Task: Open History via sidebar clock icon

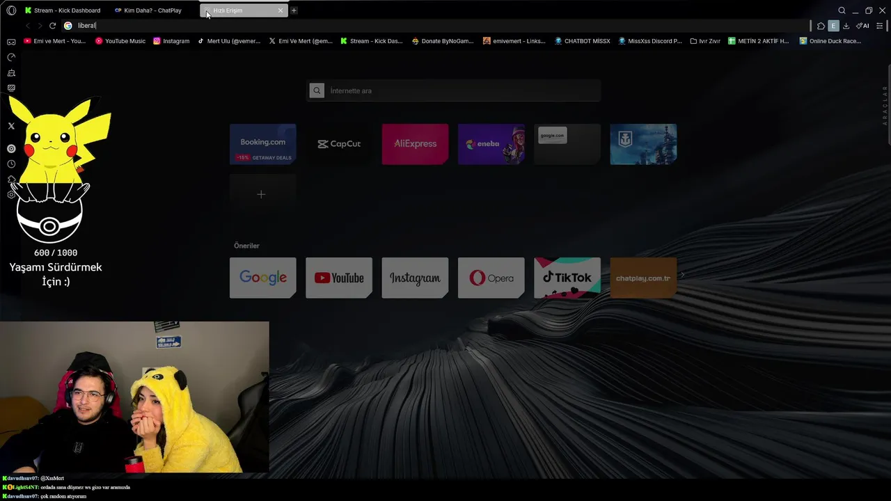Action: coord(11,164)
